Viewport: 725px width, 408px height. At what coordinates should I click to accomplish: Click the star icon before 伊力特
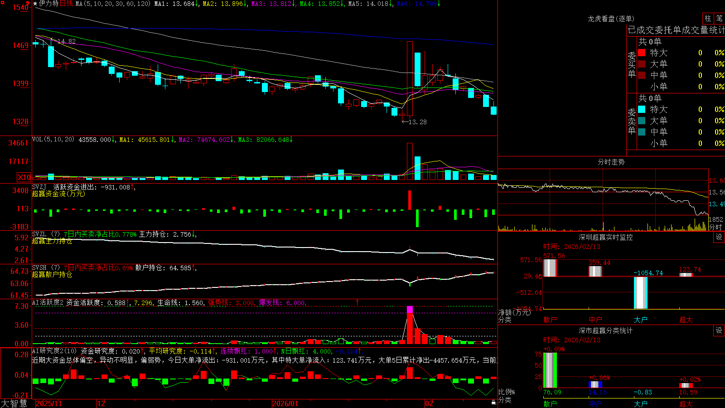pos(35,4)
